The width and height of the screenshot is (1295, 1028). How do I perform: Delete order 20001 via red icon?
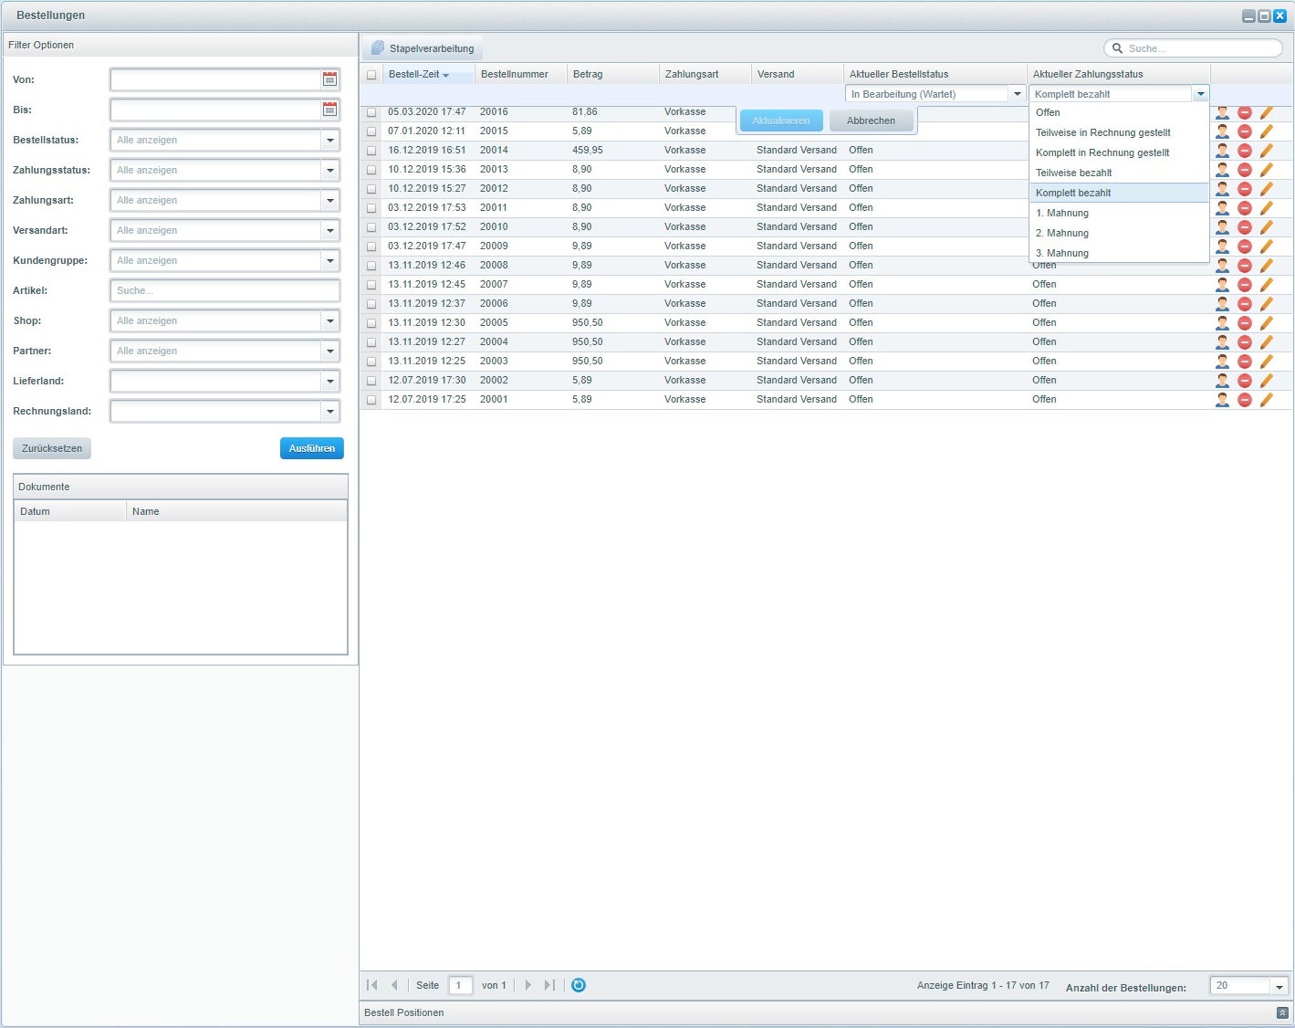coord(1244,400)
